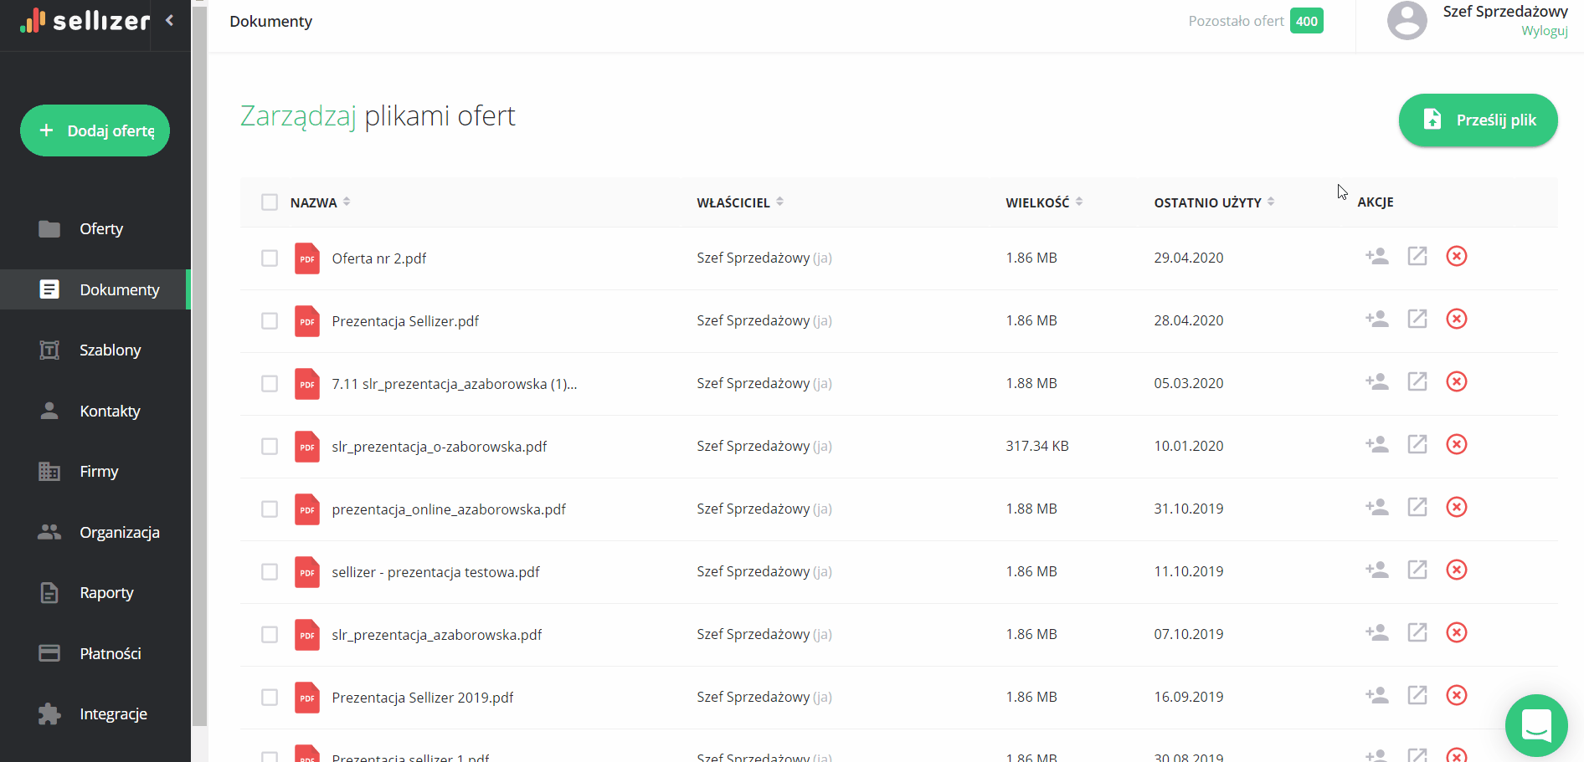Screen dimensions: 1584x762
Task: Check the box for Oferta nr 2.pdf
Action: [270, 258]
